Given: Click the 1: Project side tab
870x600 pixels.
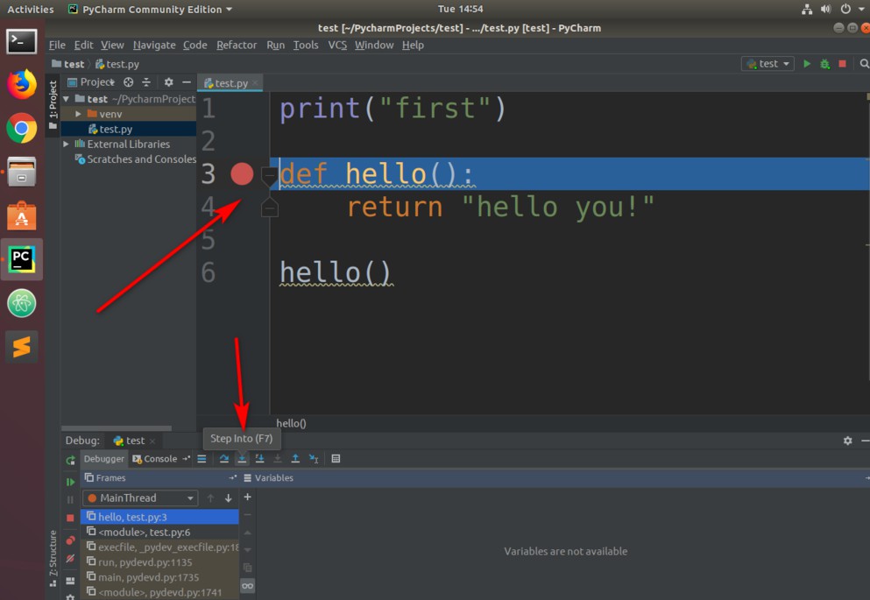Looking at the screenshot, I should 53,105.
